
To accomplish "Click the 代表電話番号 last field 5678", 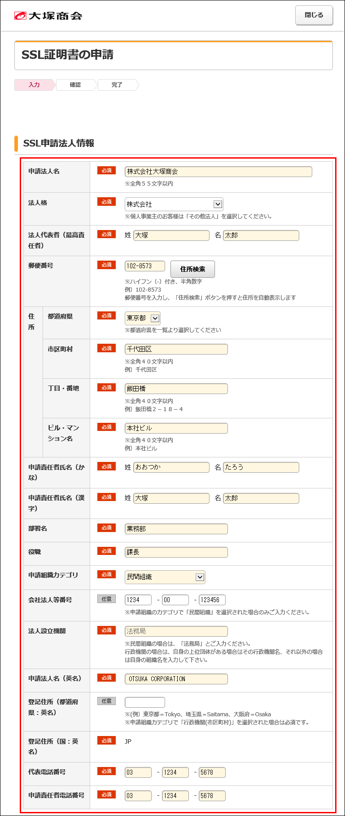I will point(212,772).
